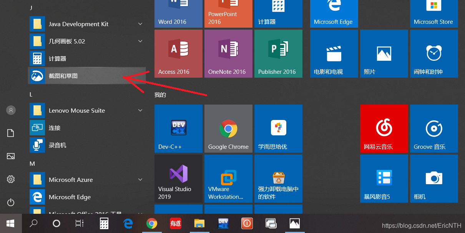Viewport: 465px width, 233px height.
Task: Open the Microsoft Edge tile in the tile grid
Action: 334,14
